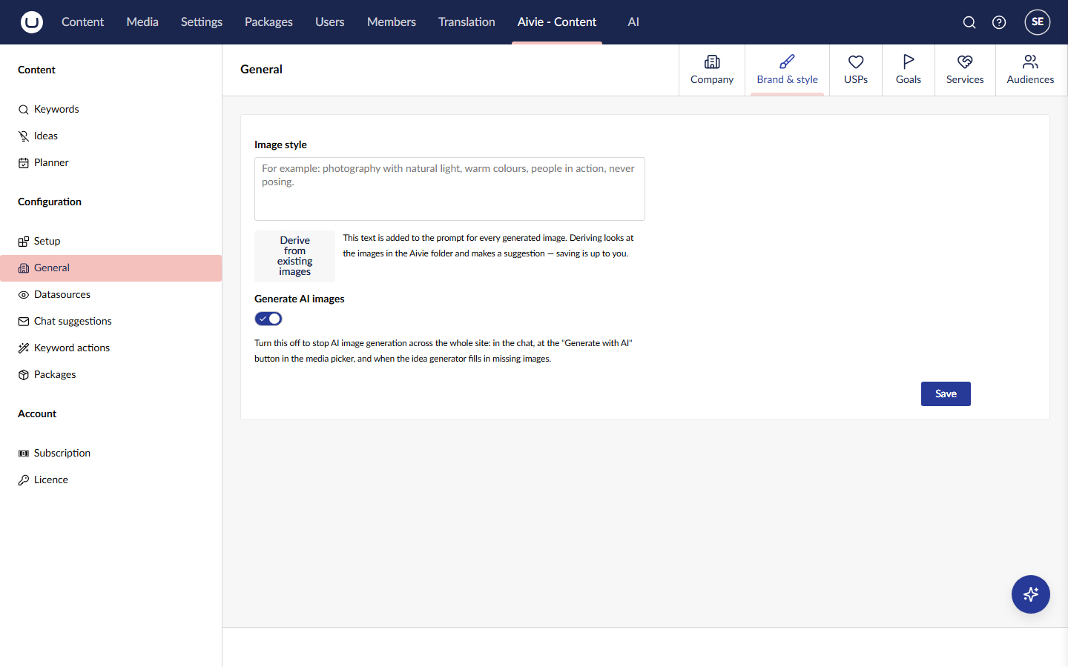Click the Subscription icon in sidebar
Viewport: 1068px width, 667px height.
click(x=24, y=454)
